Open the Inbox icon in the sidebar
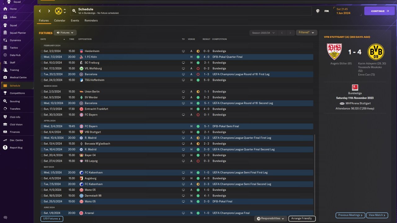 (5, 17)
